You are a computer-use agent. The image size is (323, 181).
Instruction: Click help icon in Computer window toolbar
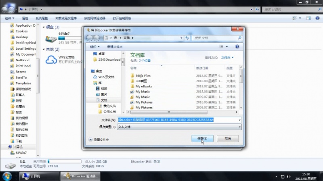[x=317, y=18]
